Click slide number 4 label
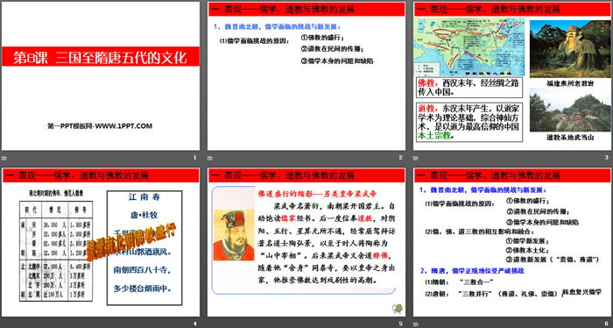This screenshot has height=328, width=613. (x=194, y=324)
